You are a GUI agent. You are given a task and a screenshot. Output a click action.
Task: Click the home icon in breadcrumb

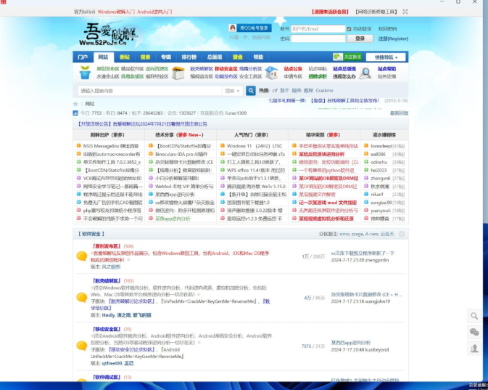[x=75, y=104]
